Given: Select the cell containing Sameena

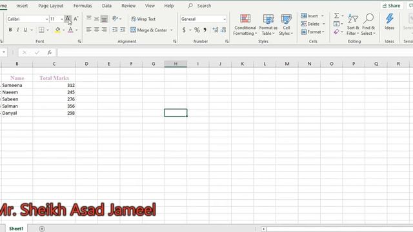Looking at the screenshot, I should pos(17,85).
